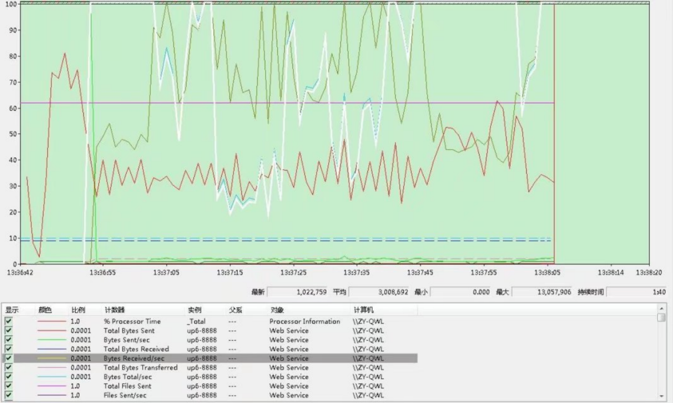This screenshot has width=673, height=403.
Task: Toggle the Files Sent/sec checkbox
Action: (x=9, y=395)
